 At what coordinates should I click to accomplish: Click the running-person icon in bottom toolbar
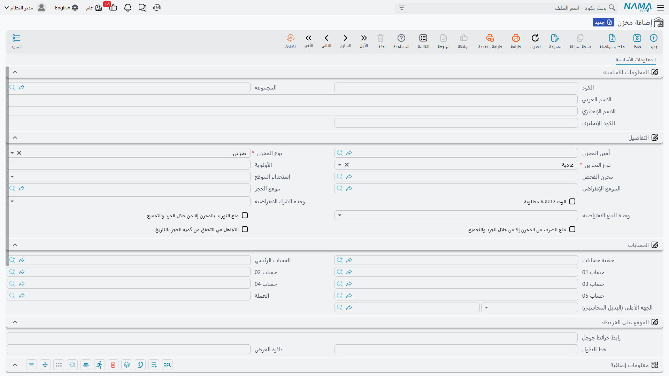[x=100, y=365]
